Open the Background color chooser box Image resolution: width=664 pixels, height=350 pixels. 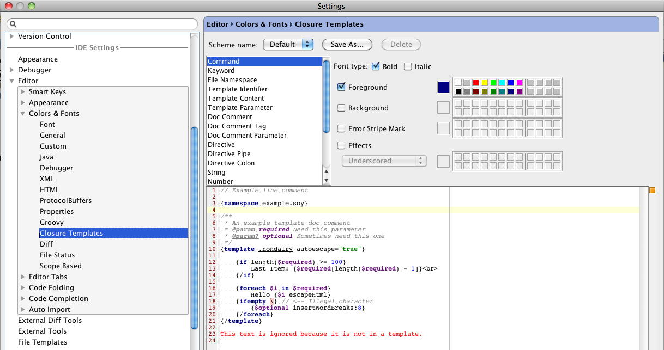click(x=444, y=108)
